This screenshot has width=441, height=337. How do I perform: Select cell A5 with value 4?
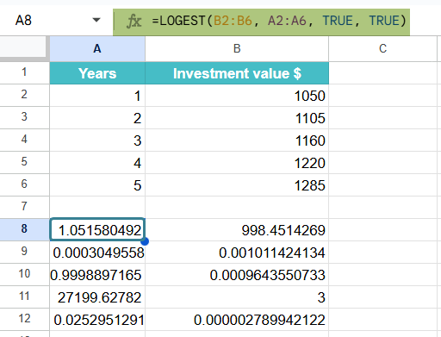pyautogui.click(x=97, y=163)
